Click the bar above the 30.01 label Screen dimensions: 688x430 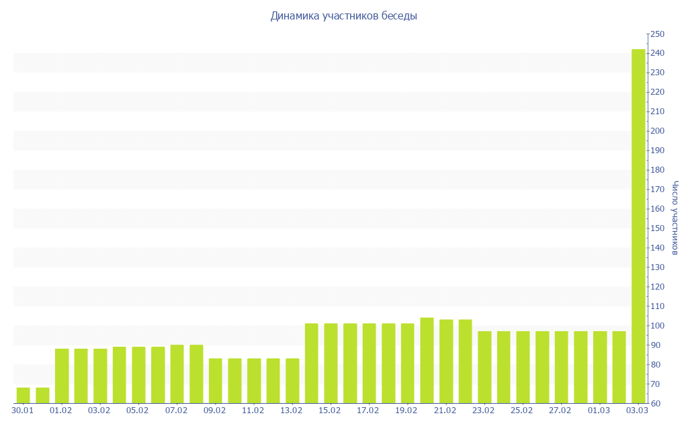click(x=23, y=395)
